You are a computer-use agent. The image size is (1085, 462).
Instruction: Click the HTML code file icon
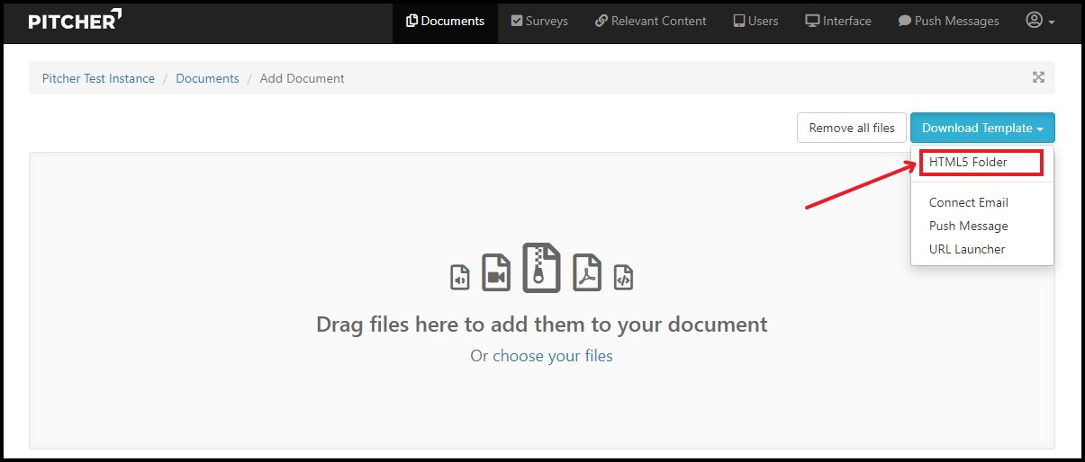[x=623, y=276]
